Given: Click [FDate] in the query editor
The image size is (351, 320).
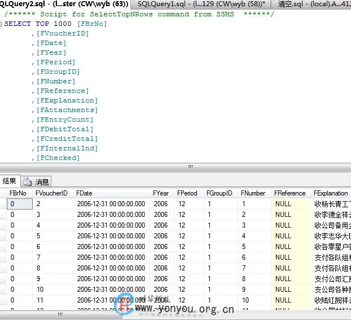Looking at the screenshot, I should pyautogui.click(x=51, y=43).
